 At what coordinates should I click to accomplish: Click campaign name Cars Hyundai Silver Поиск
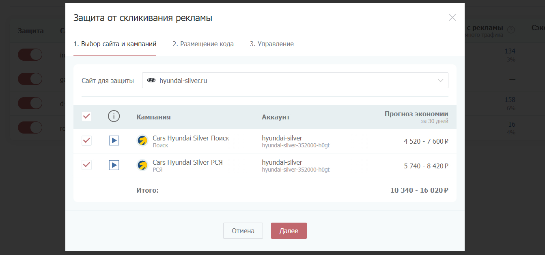pyautogui.click(x=191, y=138)
